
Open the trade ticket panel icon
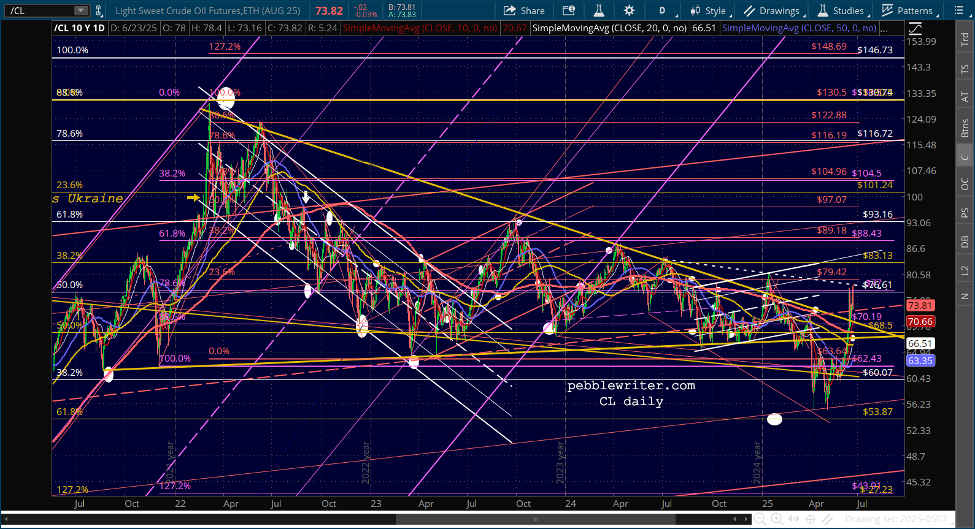pyautogui.click(x=569, y=10)
